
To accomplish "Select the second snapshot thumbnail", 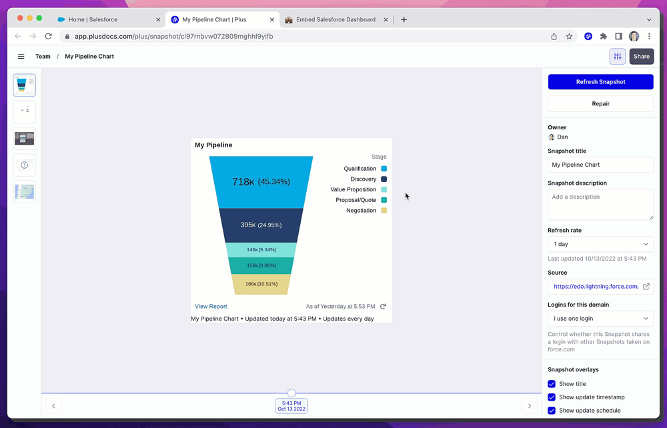I will [24, 112].
